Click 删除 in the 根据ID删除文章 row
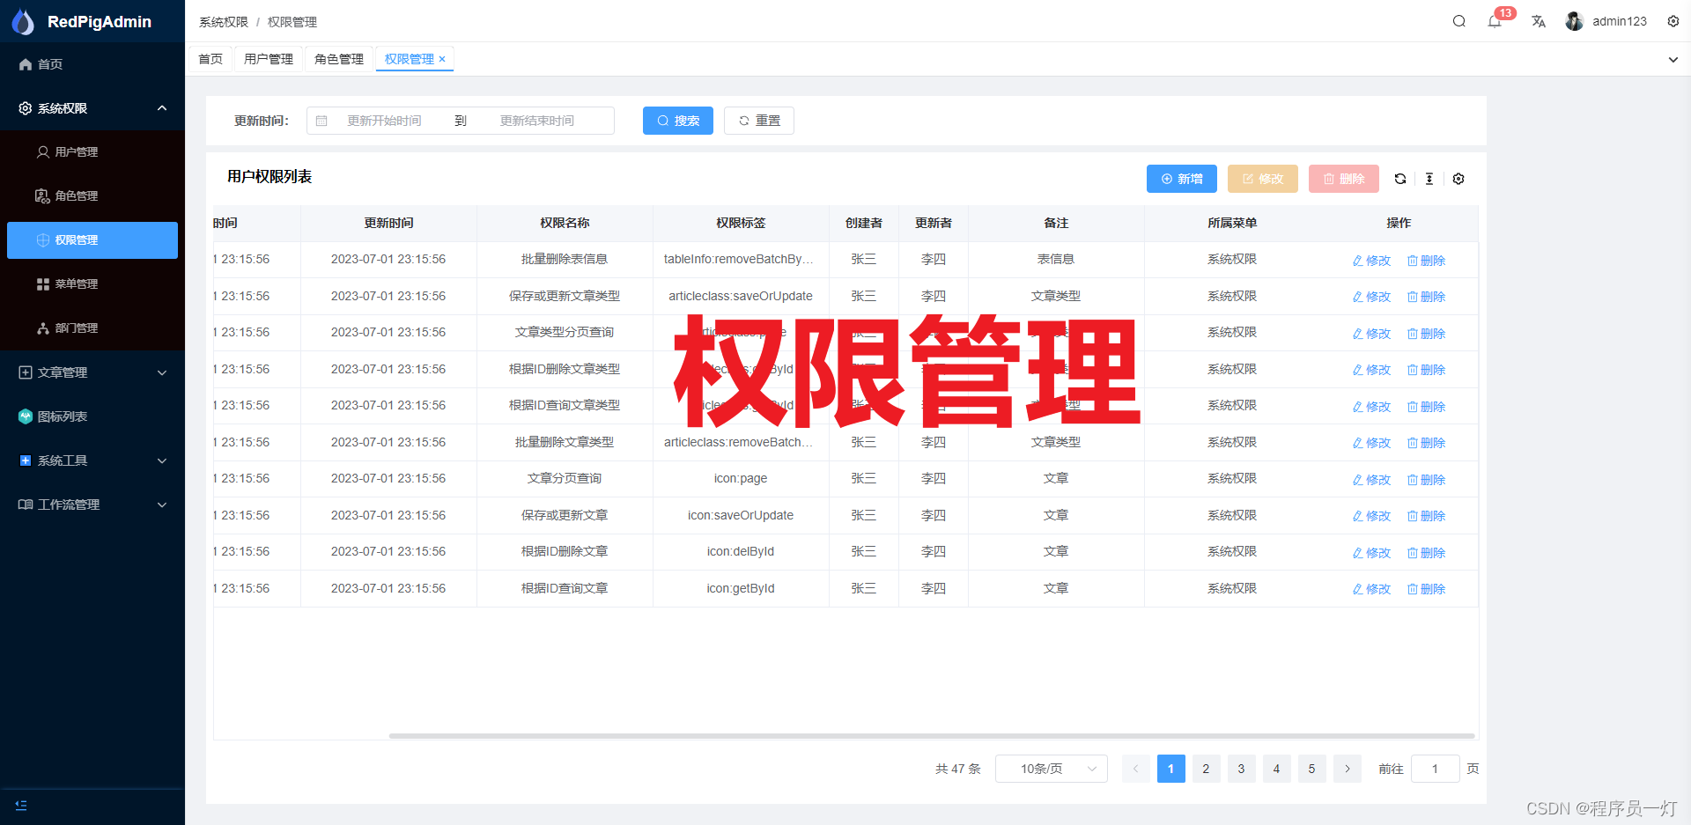The width and height of the screenshot is (1691, 825). pyautogui.click(x=1426, y=553)
